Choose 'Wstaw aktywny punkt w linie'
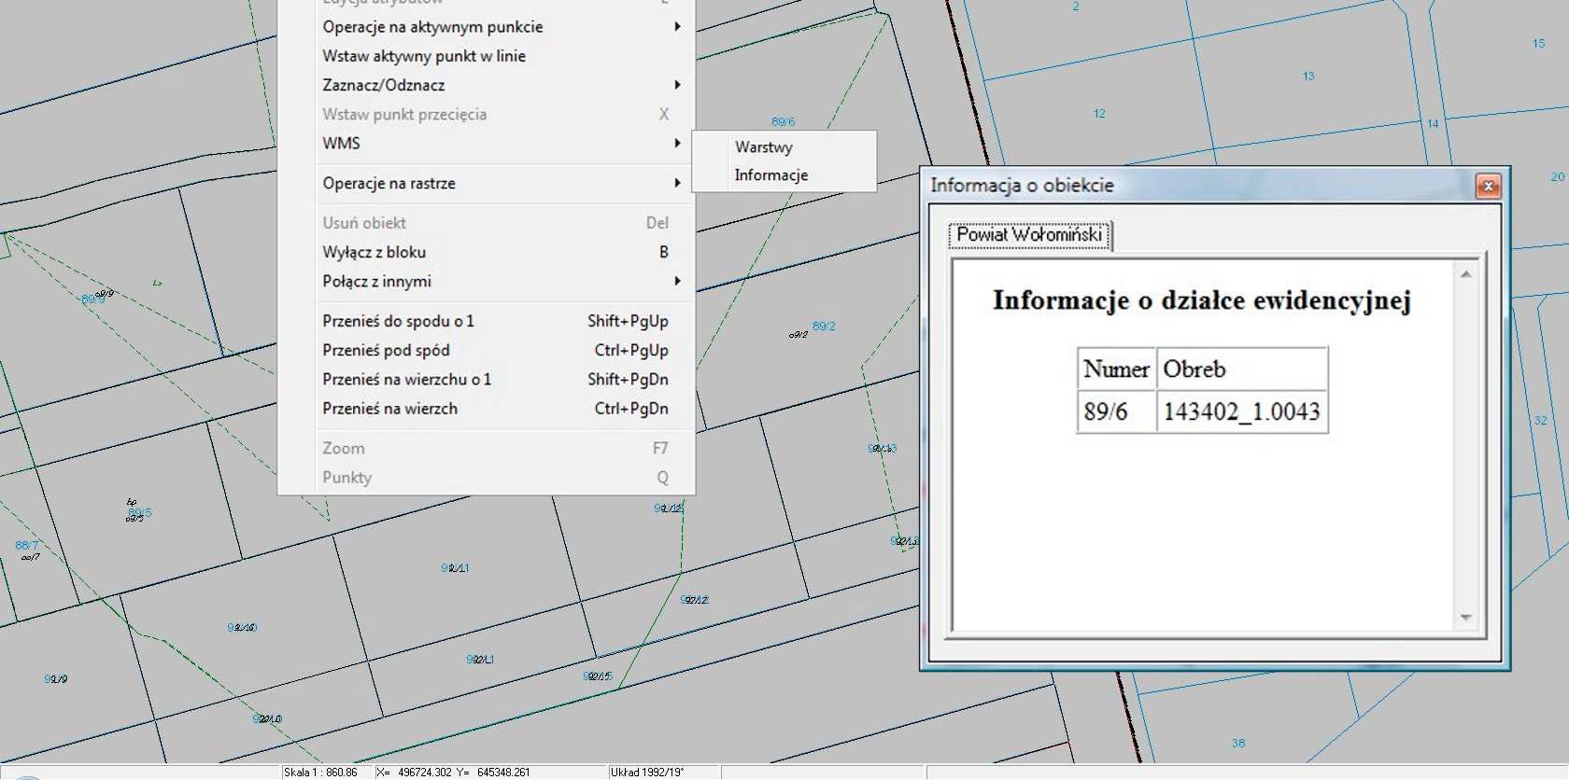Image resolution: width=1569 pixels, height=780 pixels. [x=487, y=56]
